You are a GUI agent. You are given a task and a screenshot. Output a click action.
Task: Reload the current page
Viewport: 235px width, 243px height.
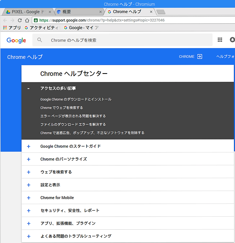(20, 20)
